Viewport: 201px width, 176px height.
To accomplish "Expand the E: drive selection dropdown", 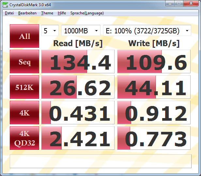I will click(x=147, y=31).
